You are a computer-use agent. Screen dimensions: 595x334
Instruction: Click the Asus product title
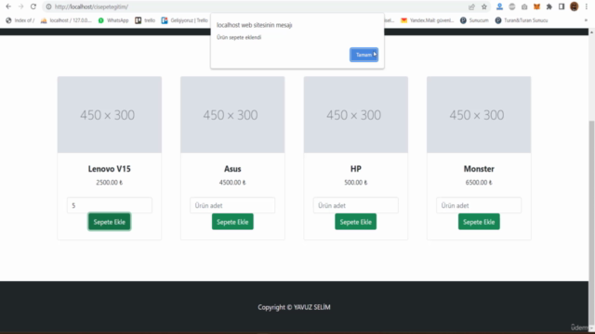(x=232, y=169)
